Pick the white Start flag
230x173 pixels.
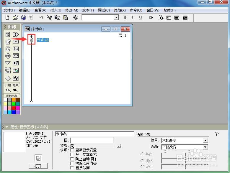coord(8,90)
